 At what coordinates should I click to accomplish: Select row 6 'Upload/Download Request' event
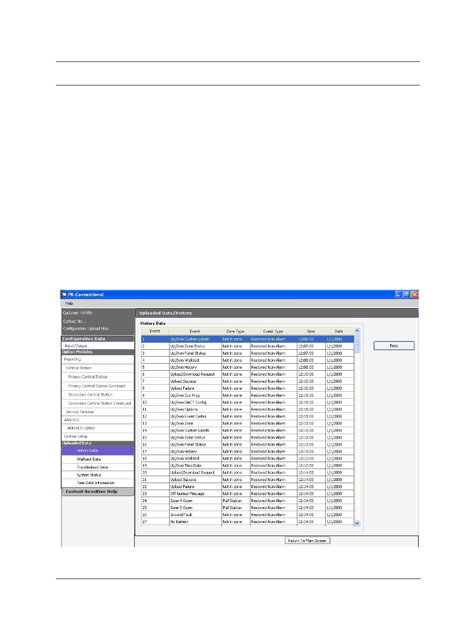tap(247, 374)
